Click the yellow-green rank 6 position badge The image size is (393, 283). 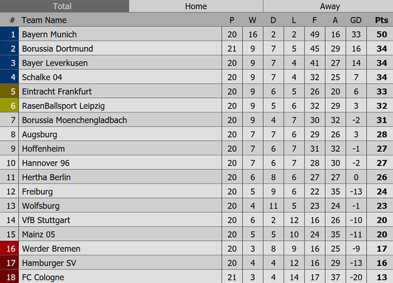(x=12, y=106)
